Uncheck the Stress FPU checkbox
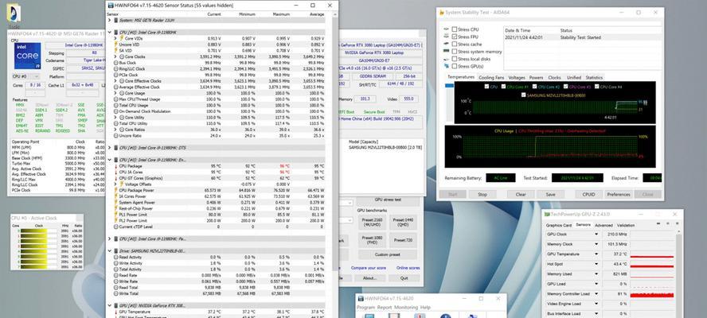 455,37
